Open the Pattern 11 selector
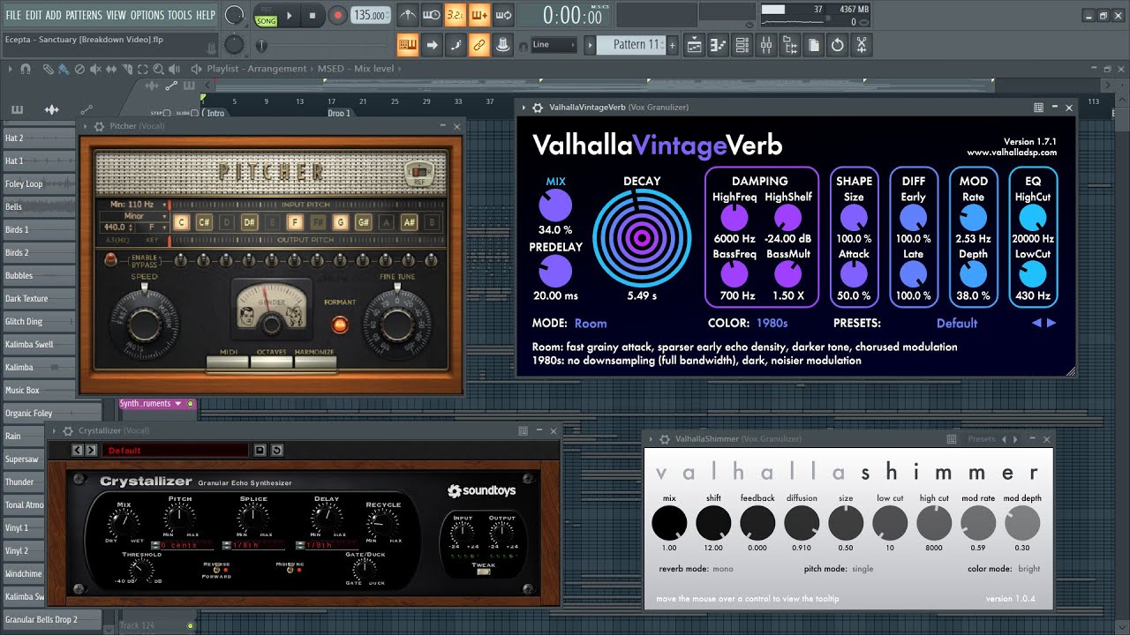 tap(630, 44)
